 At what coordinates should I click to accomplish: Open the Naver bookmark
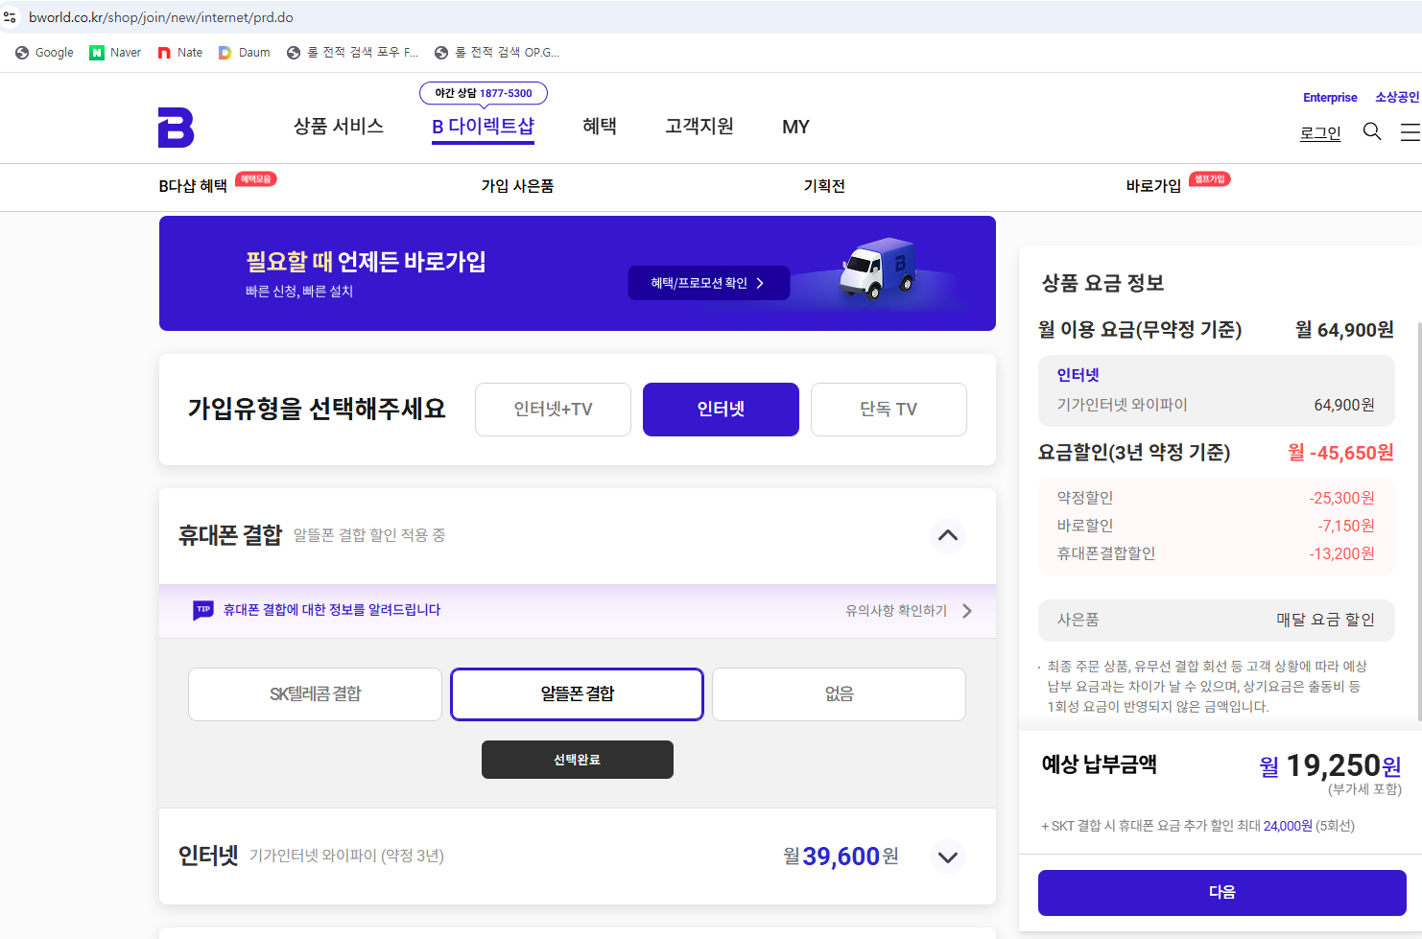[115, 53]
